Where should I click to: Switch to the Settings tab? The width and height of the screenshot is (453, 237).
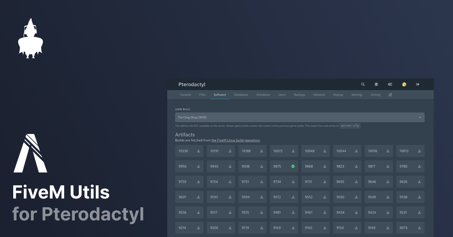coord(357,95)
